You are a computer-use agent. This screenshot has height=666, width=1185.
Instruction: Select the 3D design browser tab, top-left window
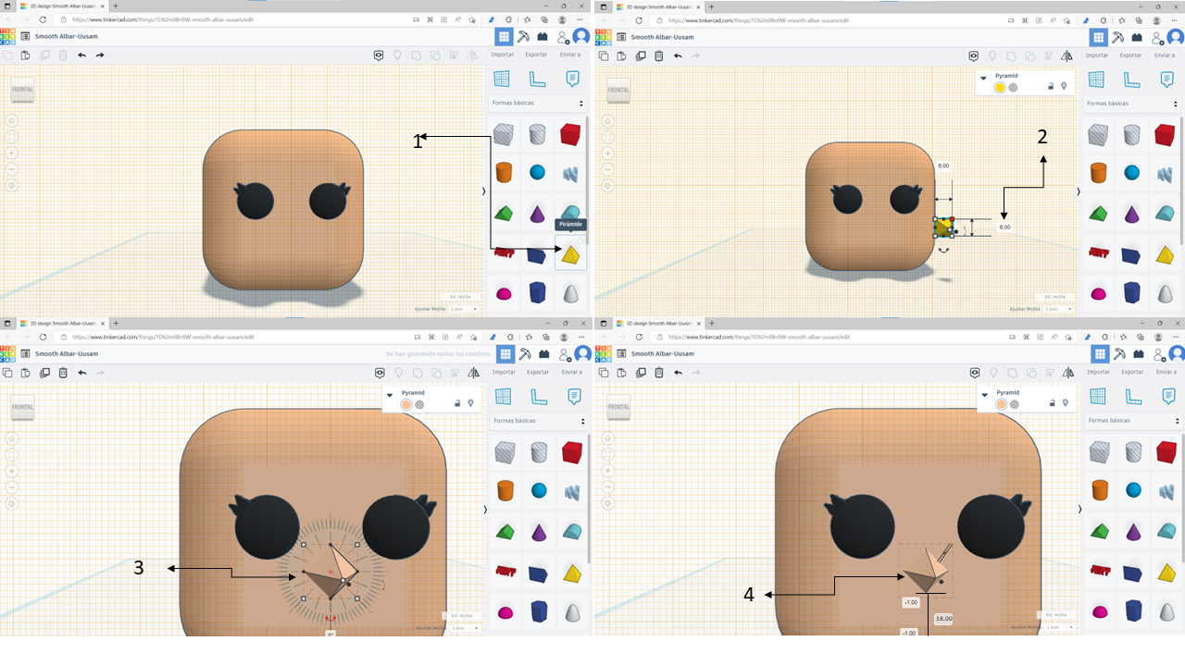coord(60,6)
